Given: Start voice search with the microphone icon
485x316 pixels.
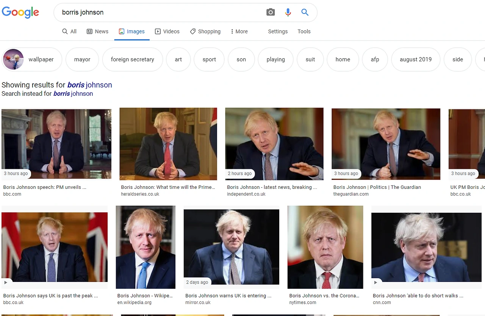Looking at the screenshot, I should (x=288, y=12).
